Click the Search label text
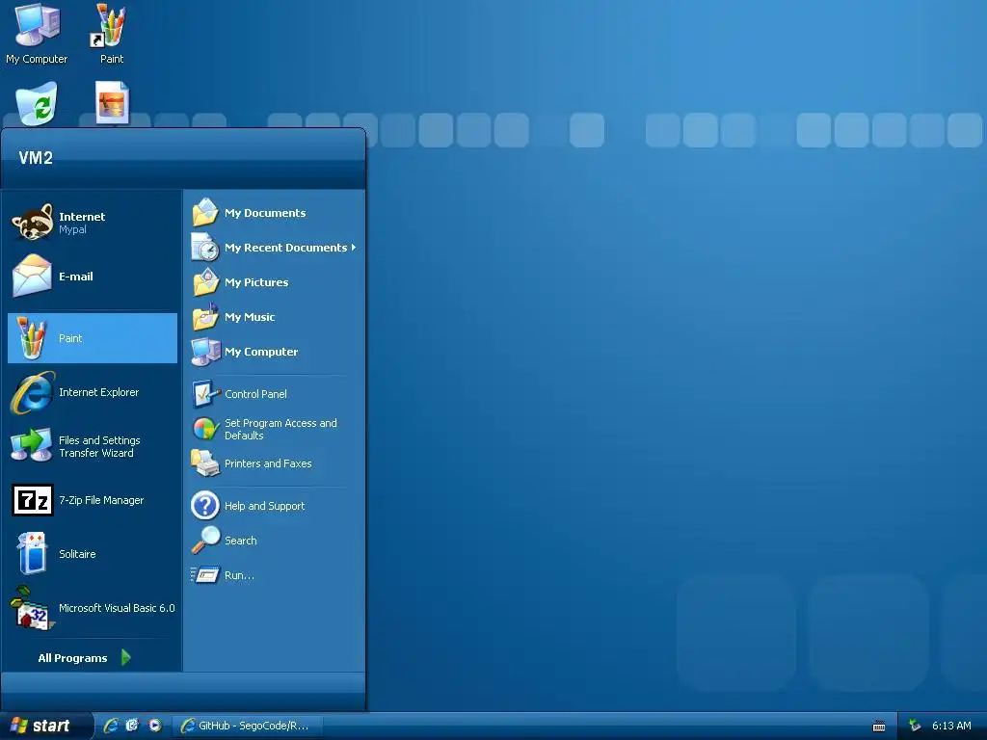 pos(240,541)
